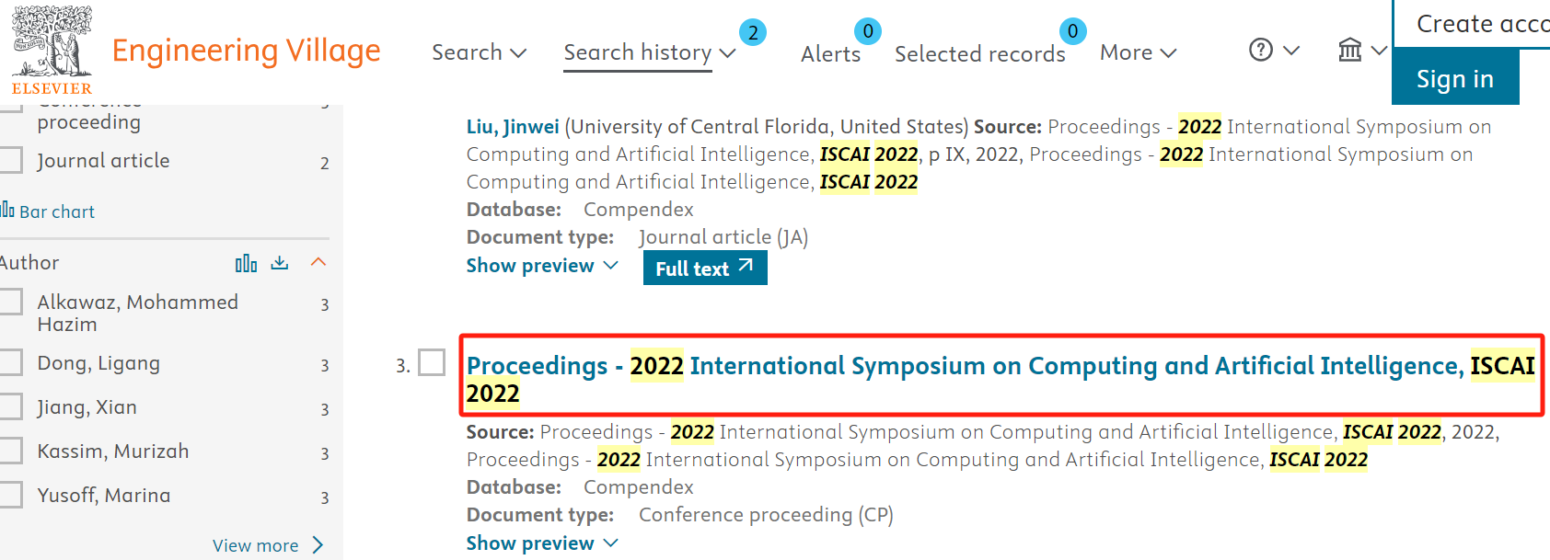Check the Alkawaz, Mohammed Hazim author box
Viewport: 1550px width, 560px height.
pyautogui.click(x=11, y=303)
